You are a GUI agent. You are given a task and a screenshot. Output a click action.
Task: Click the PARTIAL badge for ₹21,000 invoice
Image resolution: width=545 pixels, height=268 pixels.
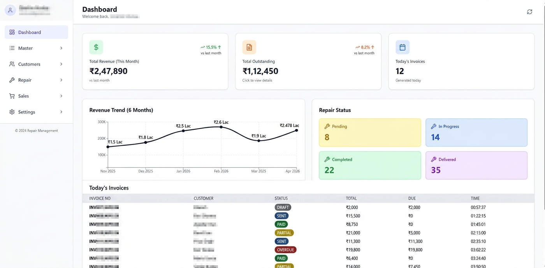pos(284,233)
